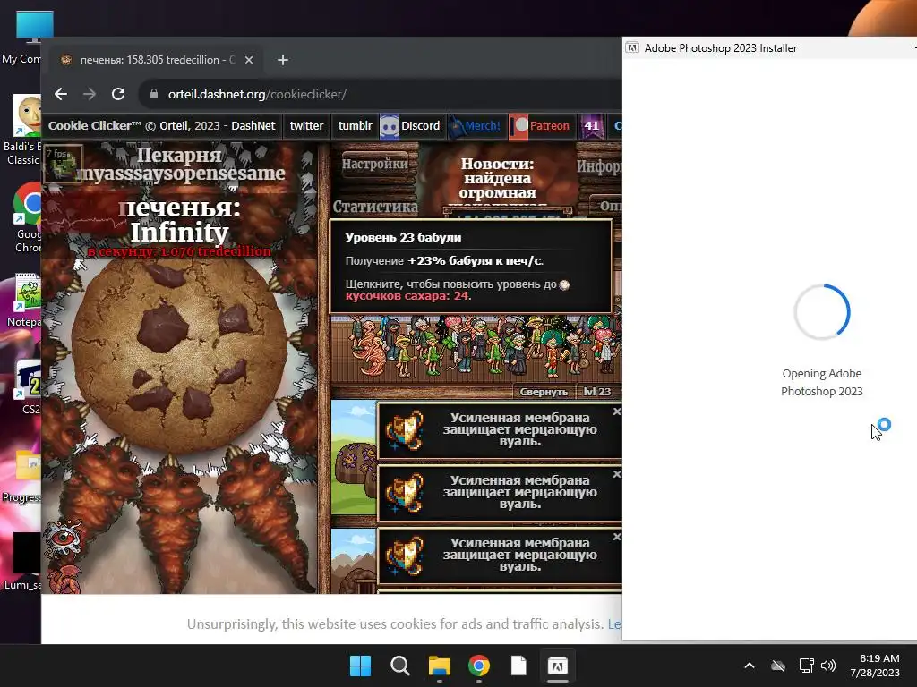This screenshot has width=917, height=687.
Task: Dismiss the second Усиленная мембрана notification
Action: tap(616, 474)
